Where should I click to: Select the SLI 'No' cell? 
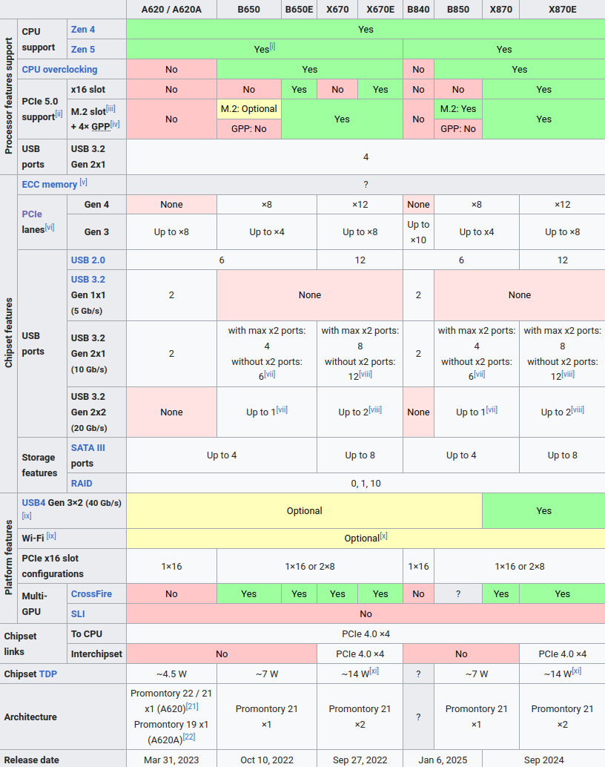(x=366, y=614)
